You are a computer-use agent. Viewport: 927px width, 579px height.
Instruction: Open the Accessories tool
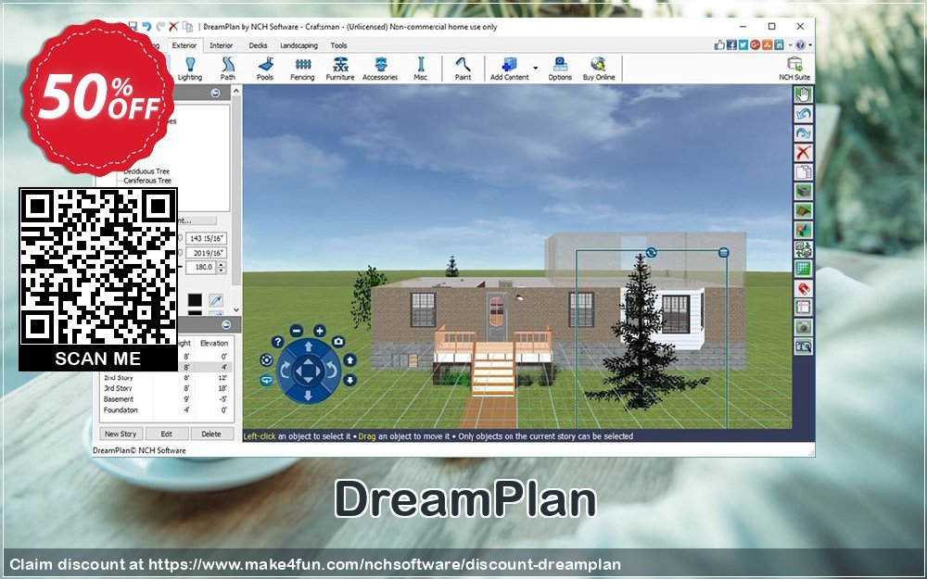(x=380, y=69)
